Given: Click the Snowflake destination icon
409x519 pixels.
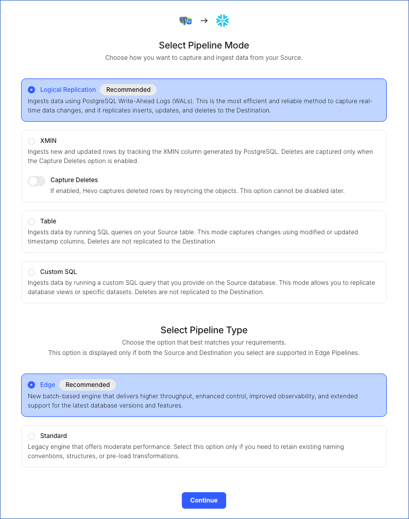Looking at the screenshot, I should [x=223, y=21].
